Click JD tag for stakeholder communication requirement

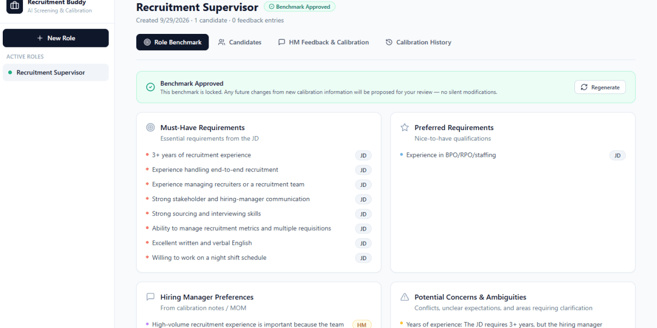click(x=363, y=200)
